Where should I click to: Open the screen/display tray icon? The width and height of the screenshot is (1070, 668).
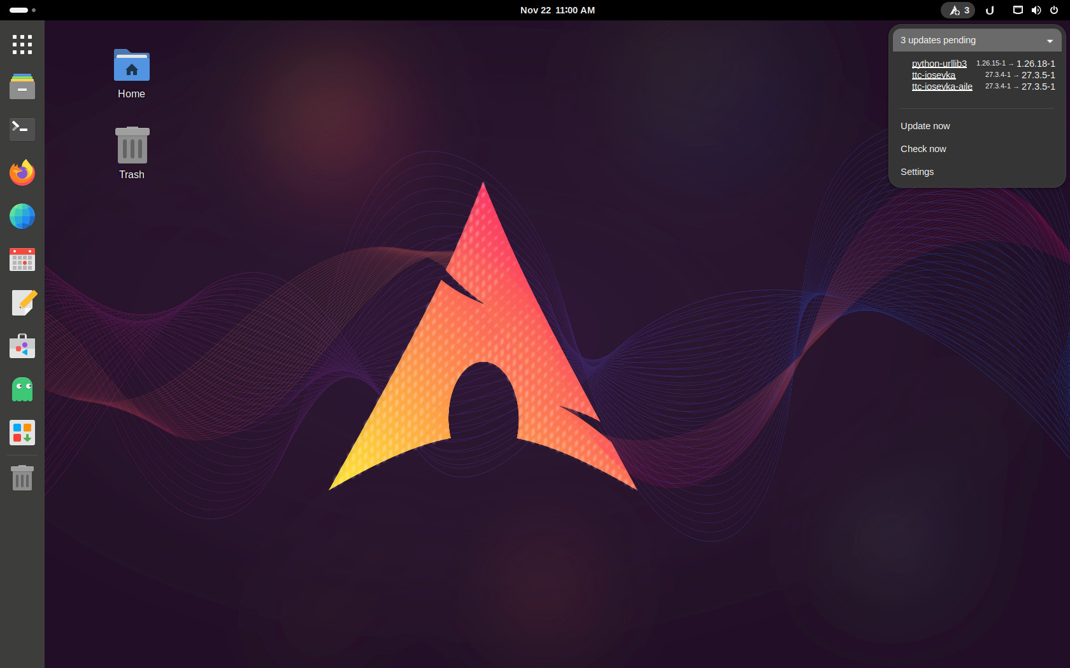[1018, 10]
